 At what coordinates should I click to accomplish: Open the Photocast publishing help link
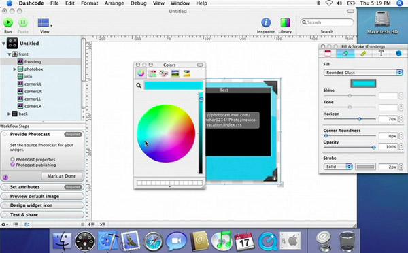pos(36,165)
